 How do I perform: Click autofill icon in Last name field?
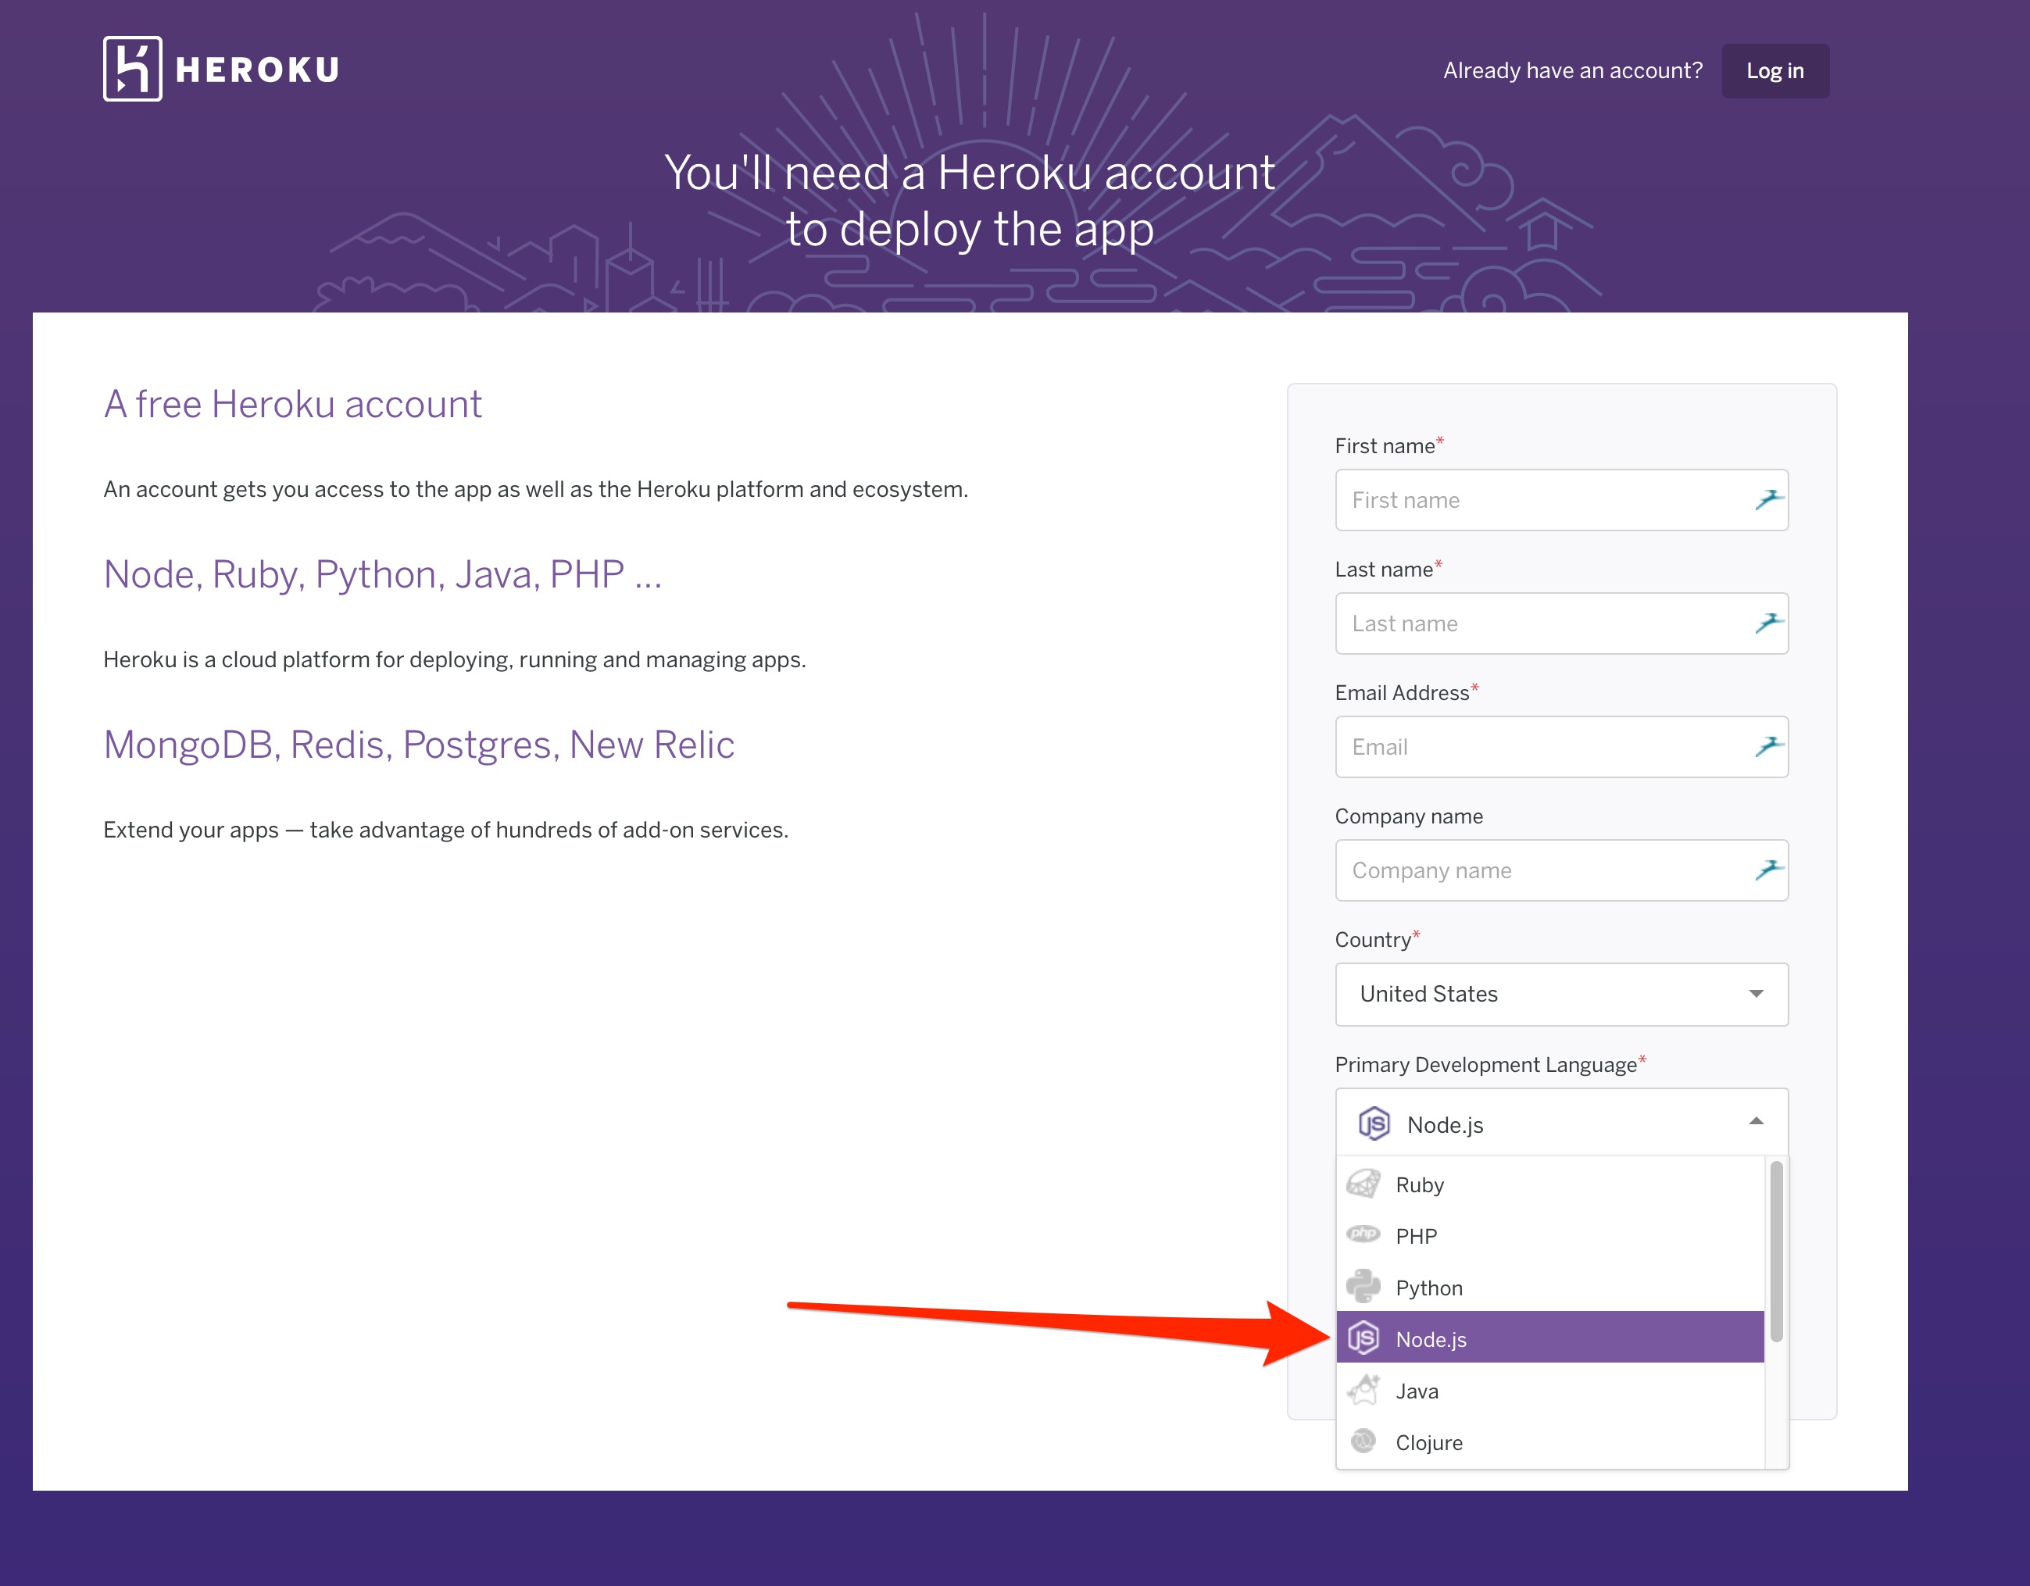[1768, 623]
